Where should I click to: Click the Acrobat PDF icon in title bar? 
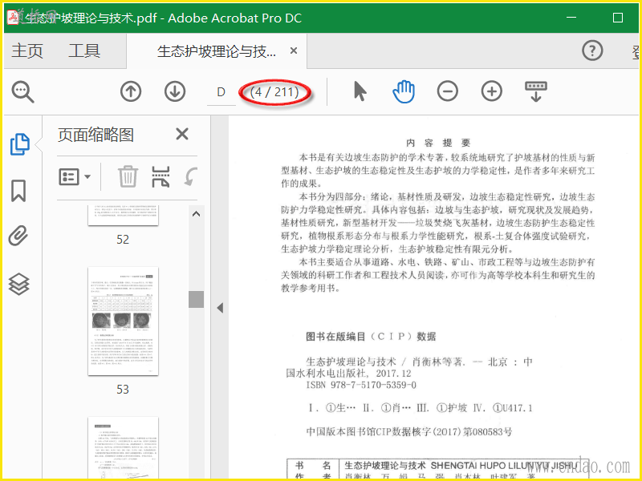(13, 18)
